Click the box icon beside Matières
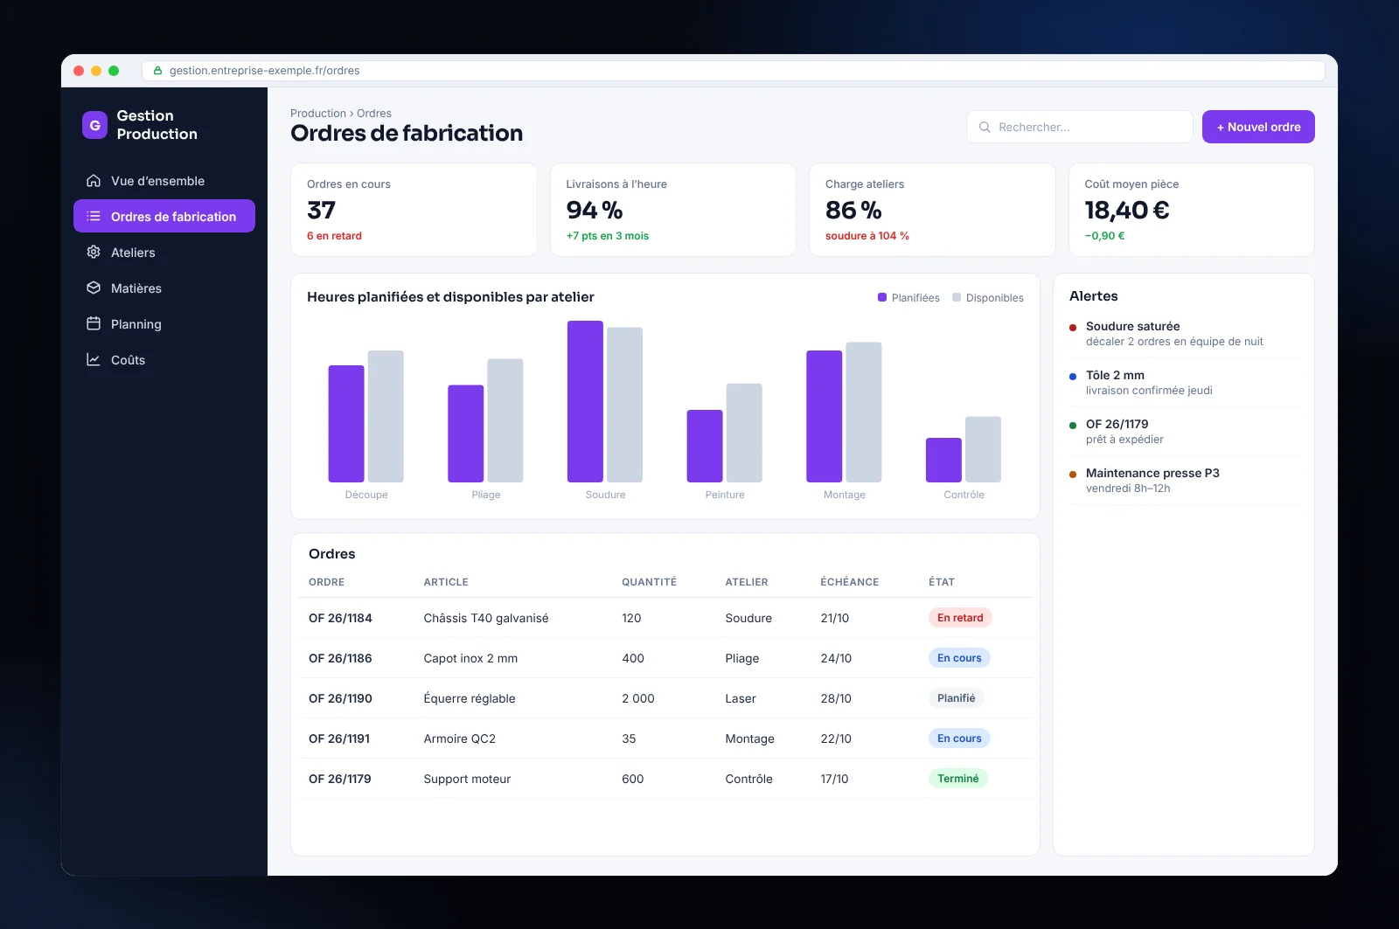The height and width of the screenshot is (929, 1399). point(94,288)
